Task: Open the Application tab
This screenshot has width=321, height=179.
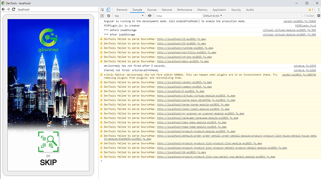Action: (219, 10)
